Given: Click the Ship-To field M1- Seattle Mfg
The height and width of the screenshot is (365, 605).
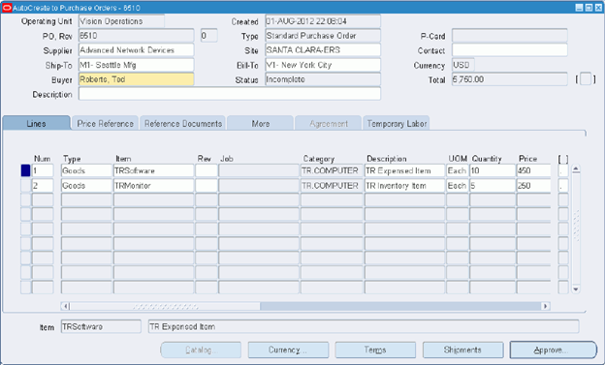Looking at the screenshot, I should 136,65.
